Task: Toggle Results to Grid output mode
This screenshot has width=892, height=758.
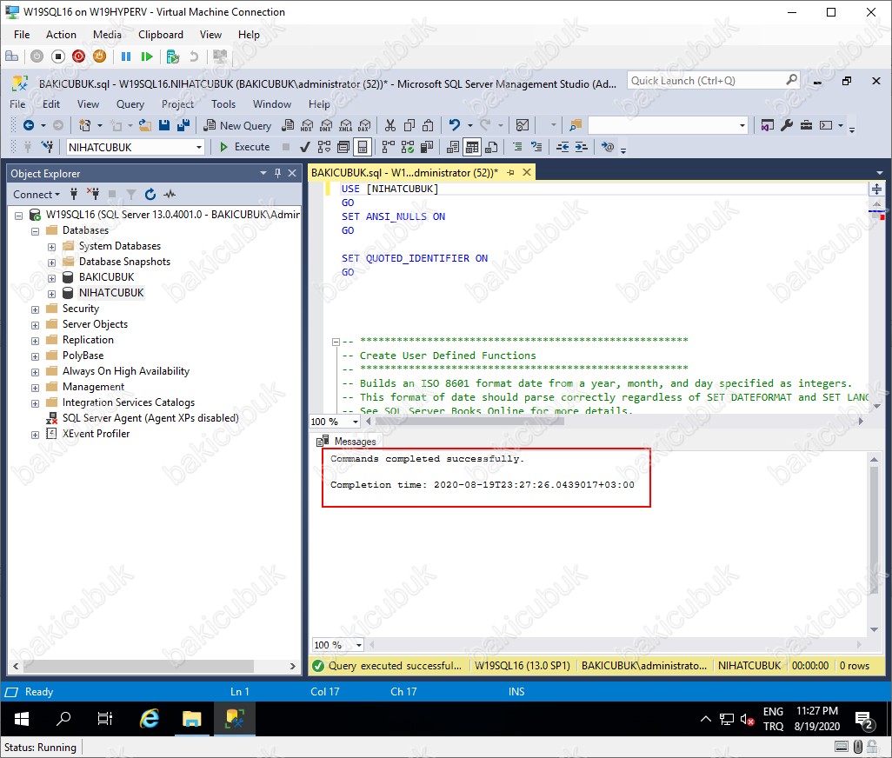Action: point(471,147)
